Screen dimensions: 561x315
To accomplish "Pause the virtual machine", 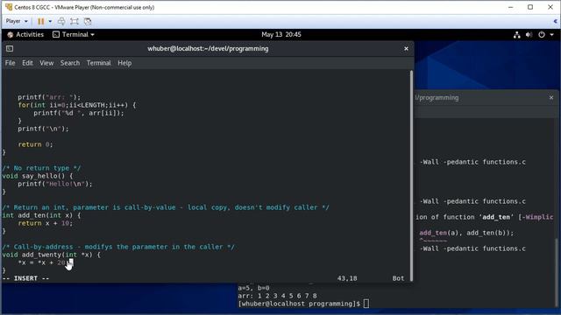I will coord(41,21).
